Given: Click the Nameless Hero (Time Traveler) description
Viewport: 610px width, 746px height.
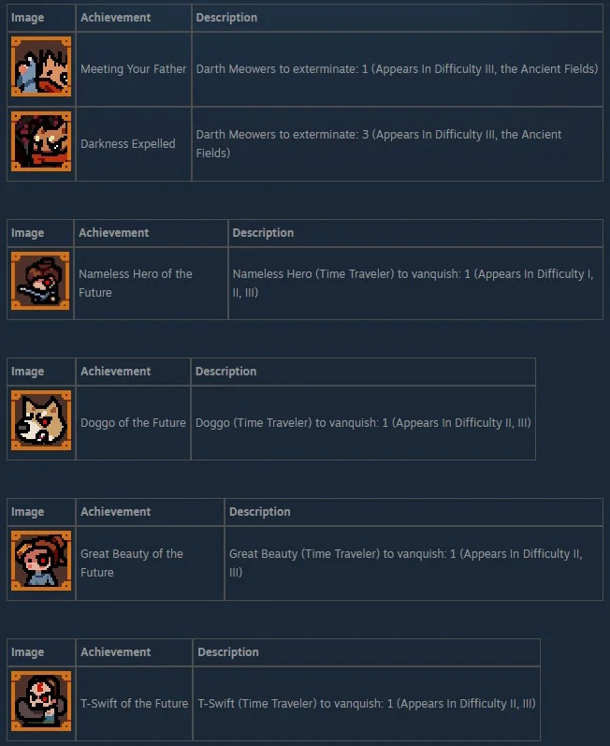Looking at the screenshot, I should 414,283.
